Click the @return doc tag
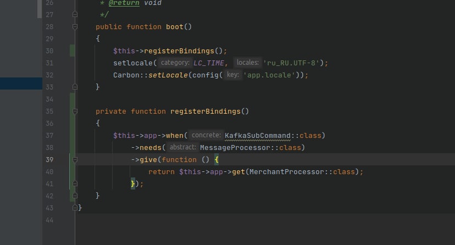 click(124, 3)
